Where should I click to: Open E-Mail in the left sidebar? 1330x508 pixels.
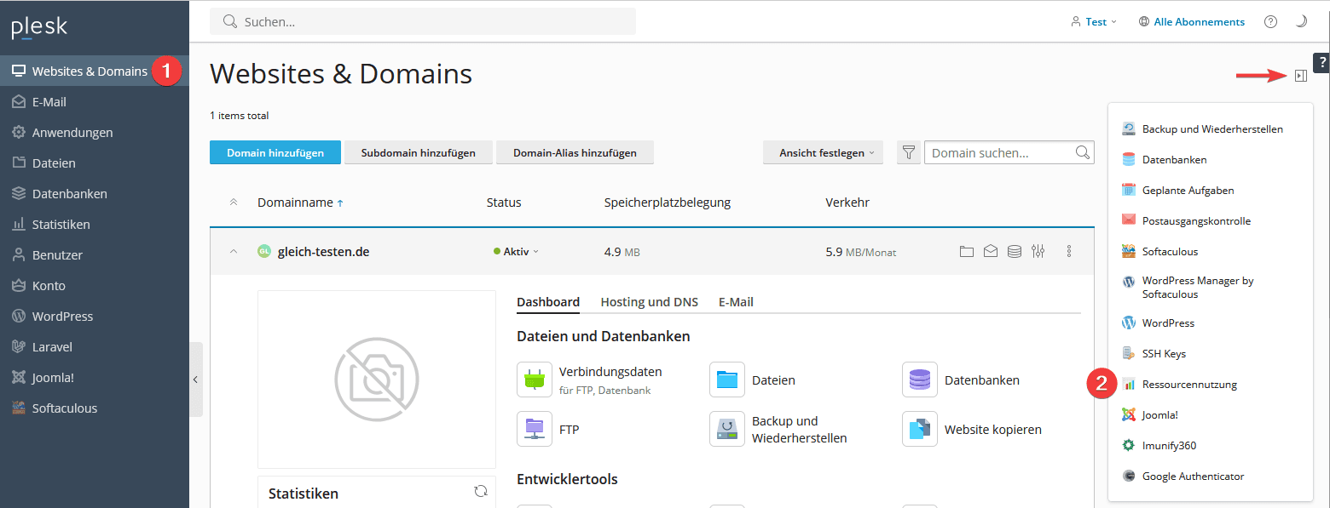[x=49, y=102]
